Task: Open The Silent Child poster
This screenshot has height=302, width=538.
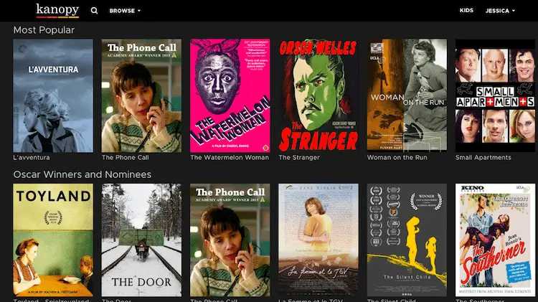Action: [407, 240]
